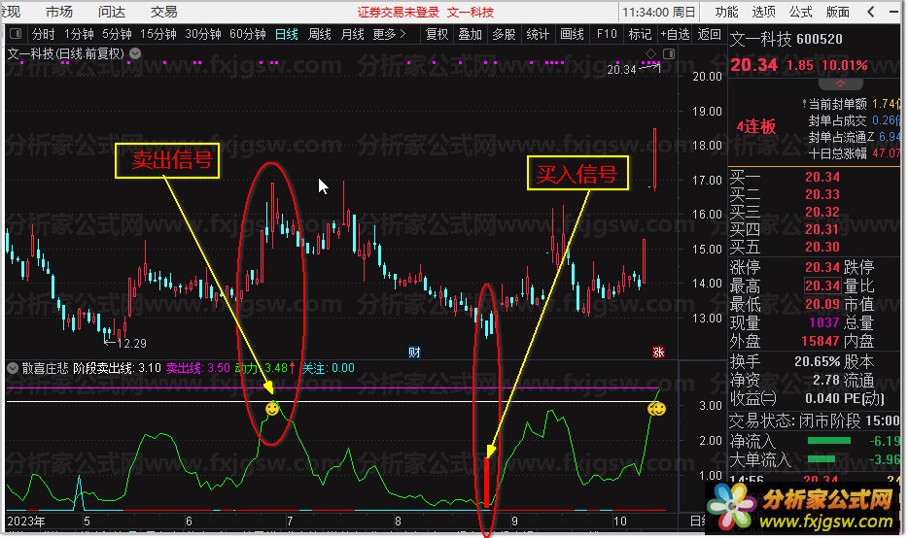
Task: Click the panel layout icon before 分时
Action: tap(16, 34)
